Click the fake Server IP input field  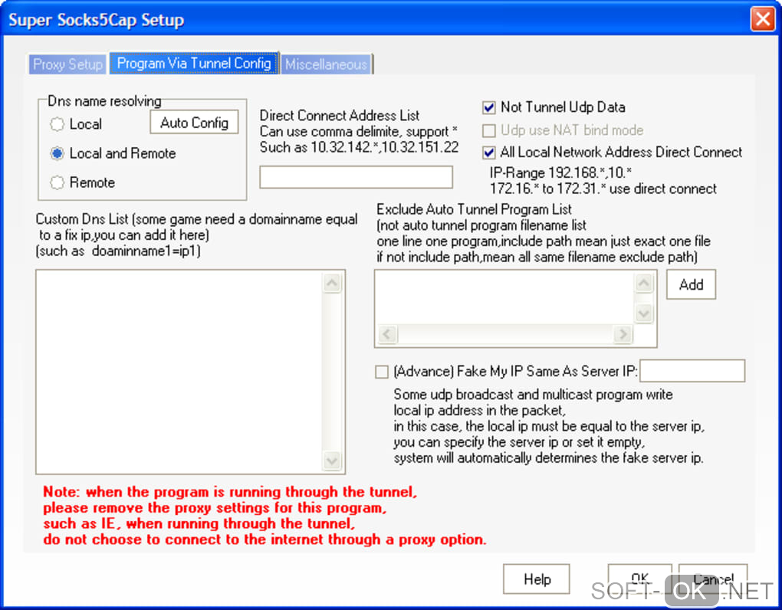[x=692, y=371]
